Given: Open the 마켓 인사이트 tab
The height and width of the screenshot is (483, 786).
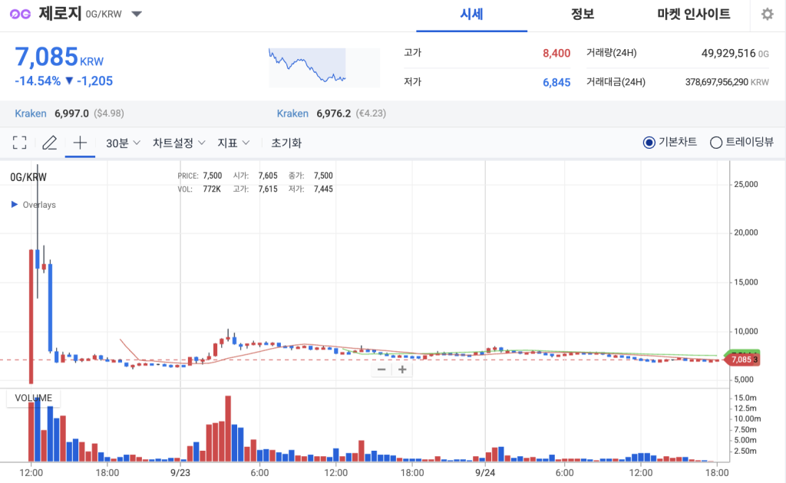Looking at the screenshot, I should (693, 14).
